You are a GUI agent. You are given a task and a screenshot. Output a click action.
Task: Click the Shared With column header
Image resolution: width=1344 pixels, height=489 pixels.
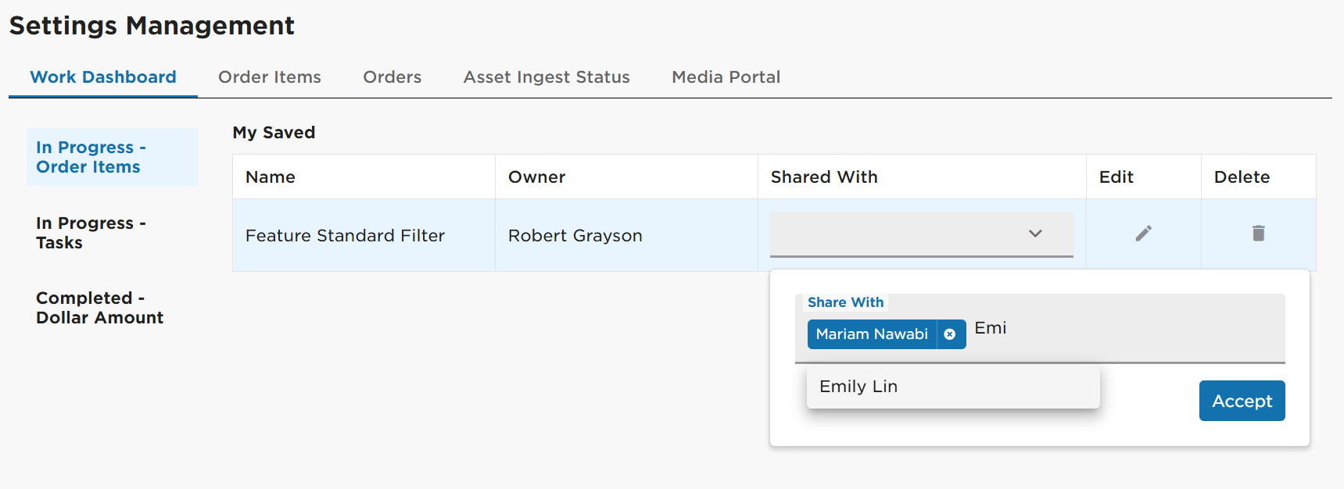922,177
